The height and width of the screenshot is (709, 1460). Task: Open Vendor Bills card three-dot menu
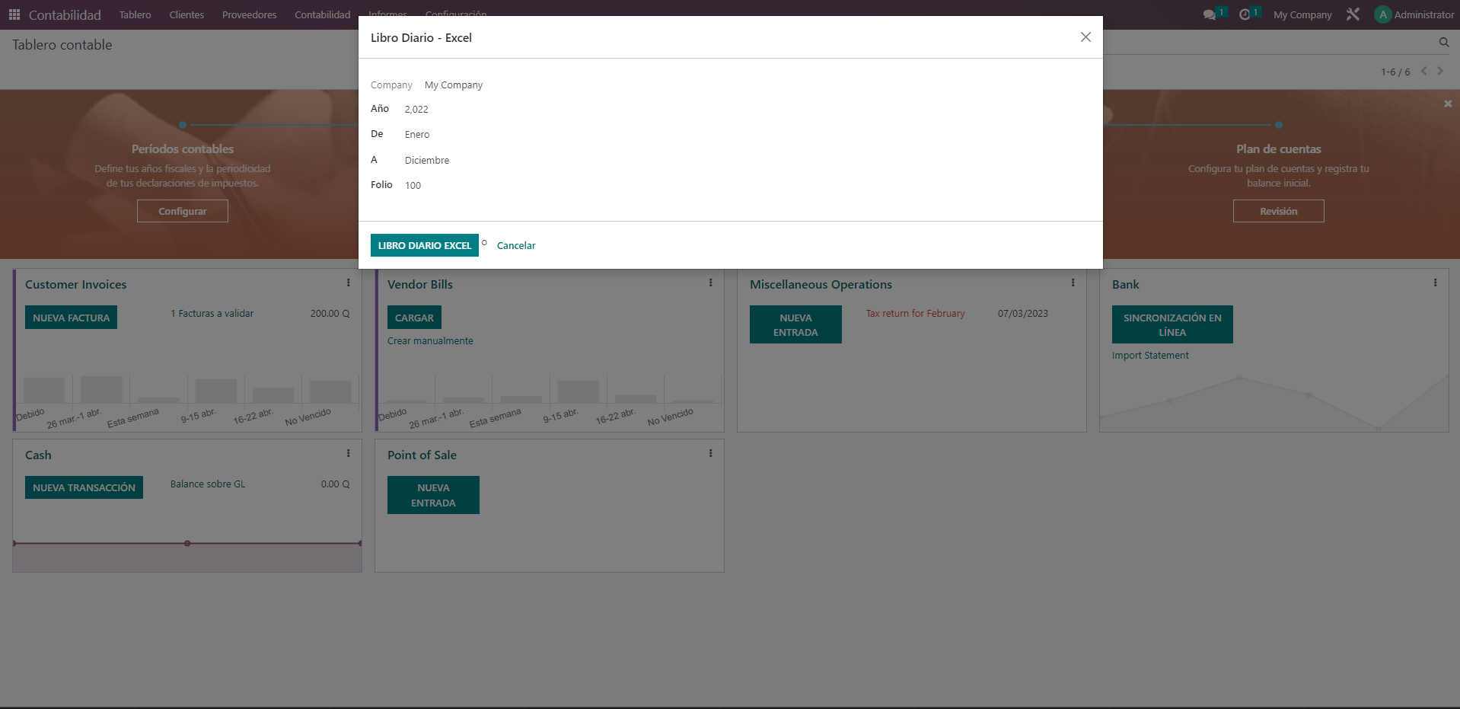pos(711,283)
